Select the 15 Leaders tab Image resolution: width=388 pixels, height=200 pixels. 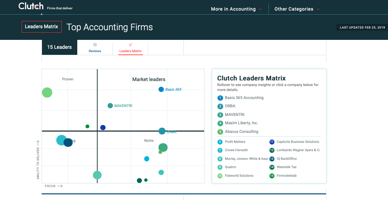point(59,47)
